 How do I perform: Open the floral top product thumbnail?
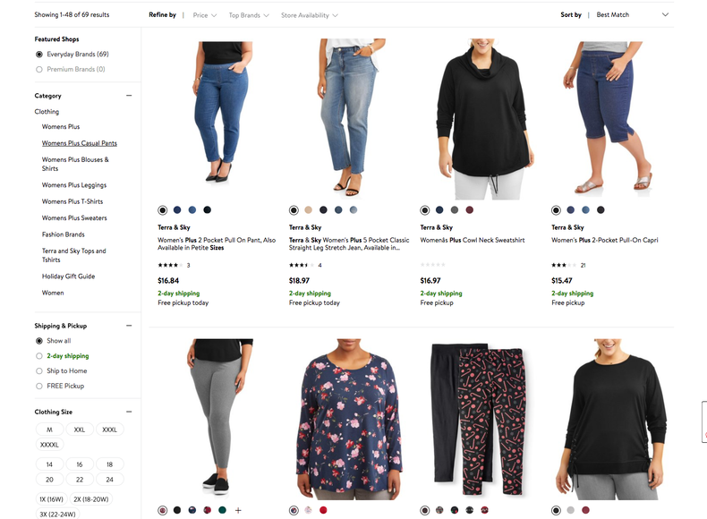tap(344, 419)
